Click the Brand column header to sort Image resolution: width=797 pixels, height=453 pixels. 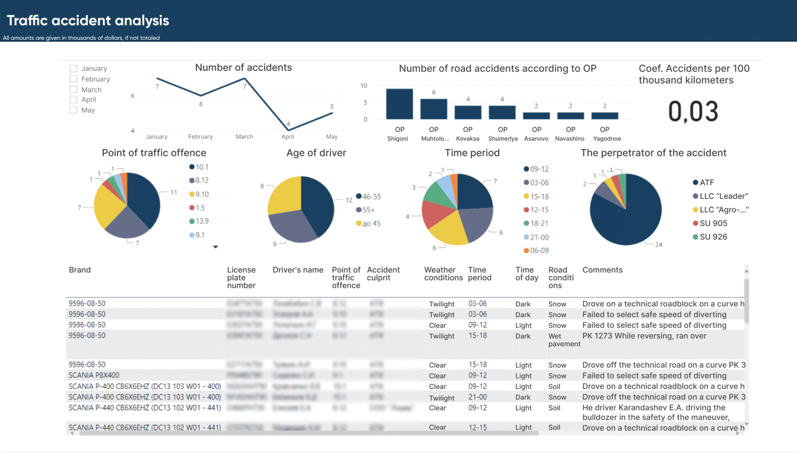coord(79,269)
